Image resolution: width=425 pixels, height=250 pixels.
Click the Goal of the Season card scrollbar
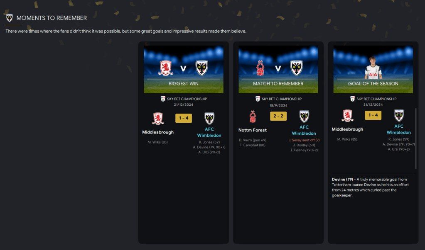point(415,139)
